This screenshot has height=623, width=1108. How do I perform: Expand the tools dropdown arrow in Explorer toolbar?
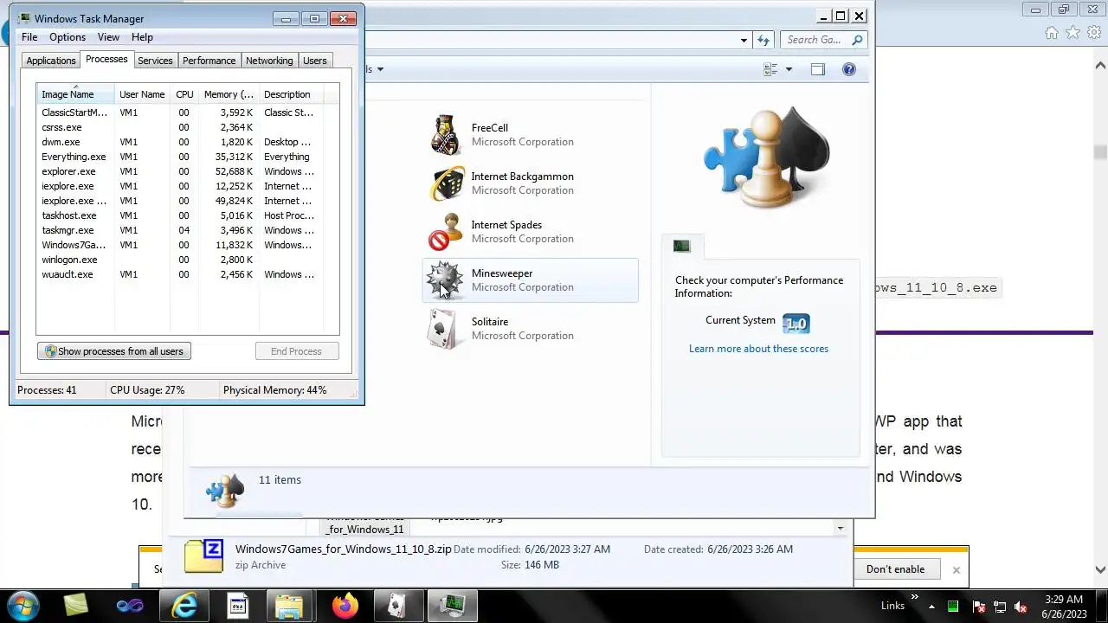380,69
